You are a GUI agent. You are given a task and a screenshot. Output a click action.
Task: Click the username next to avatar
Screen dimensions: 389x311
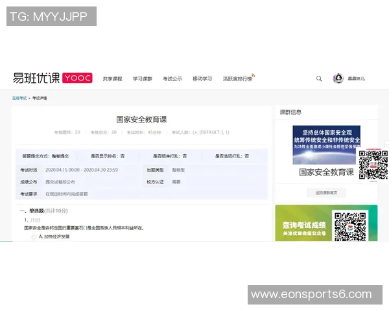pyautogui.click(x=356, y=78)
